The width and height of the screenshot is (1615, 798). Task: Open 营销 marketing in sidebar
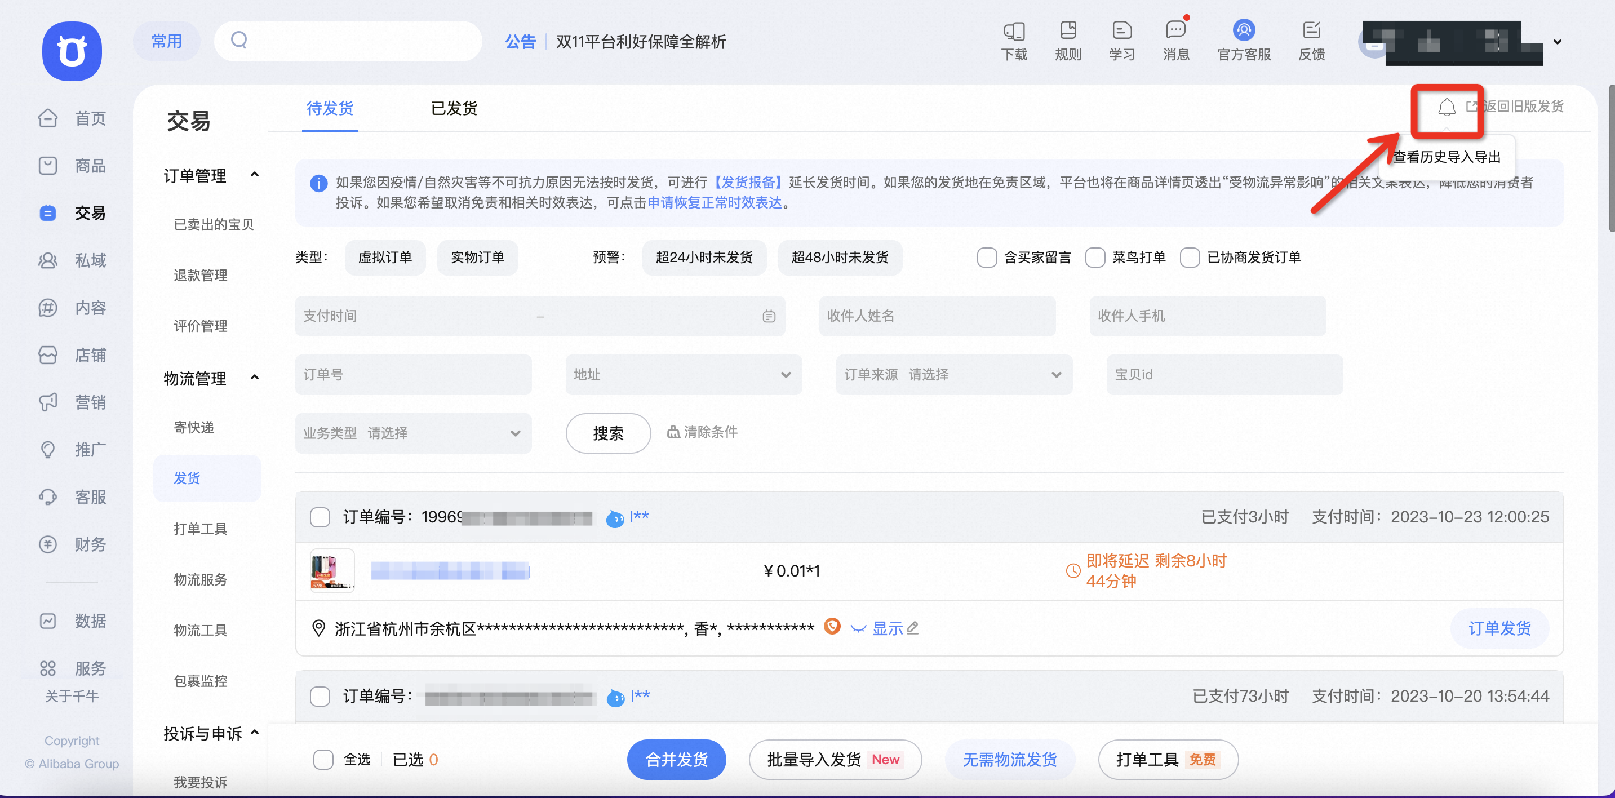(72, 402)
